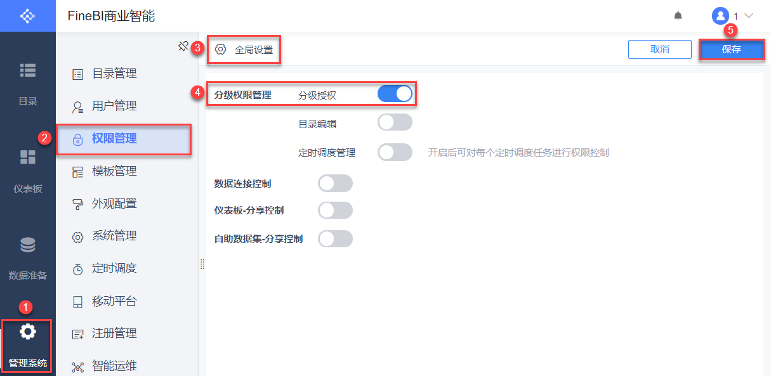The width and height of the screenshot is (771, 376).
Task: Open the 数据准备 database icon
Action: point(28,245)
